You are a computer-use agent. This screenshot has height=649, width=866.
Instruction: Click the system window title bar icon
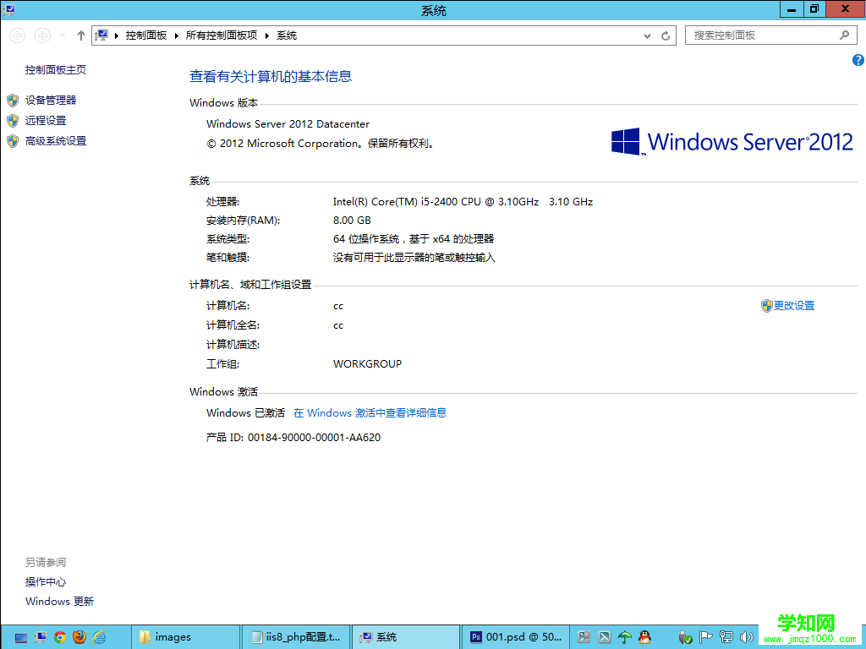8,9
